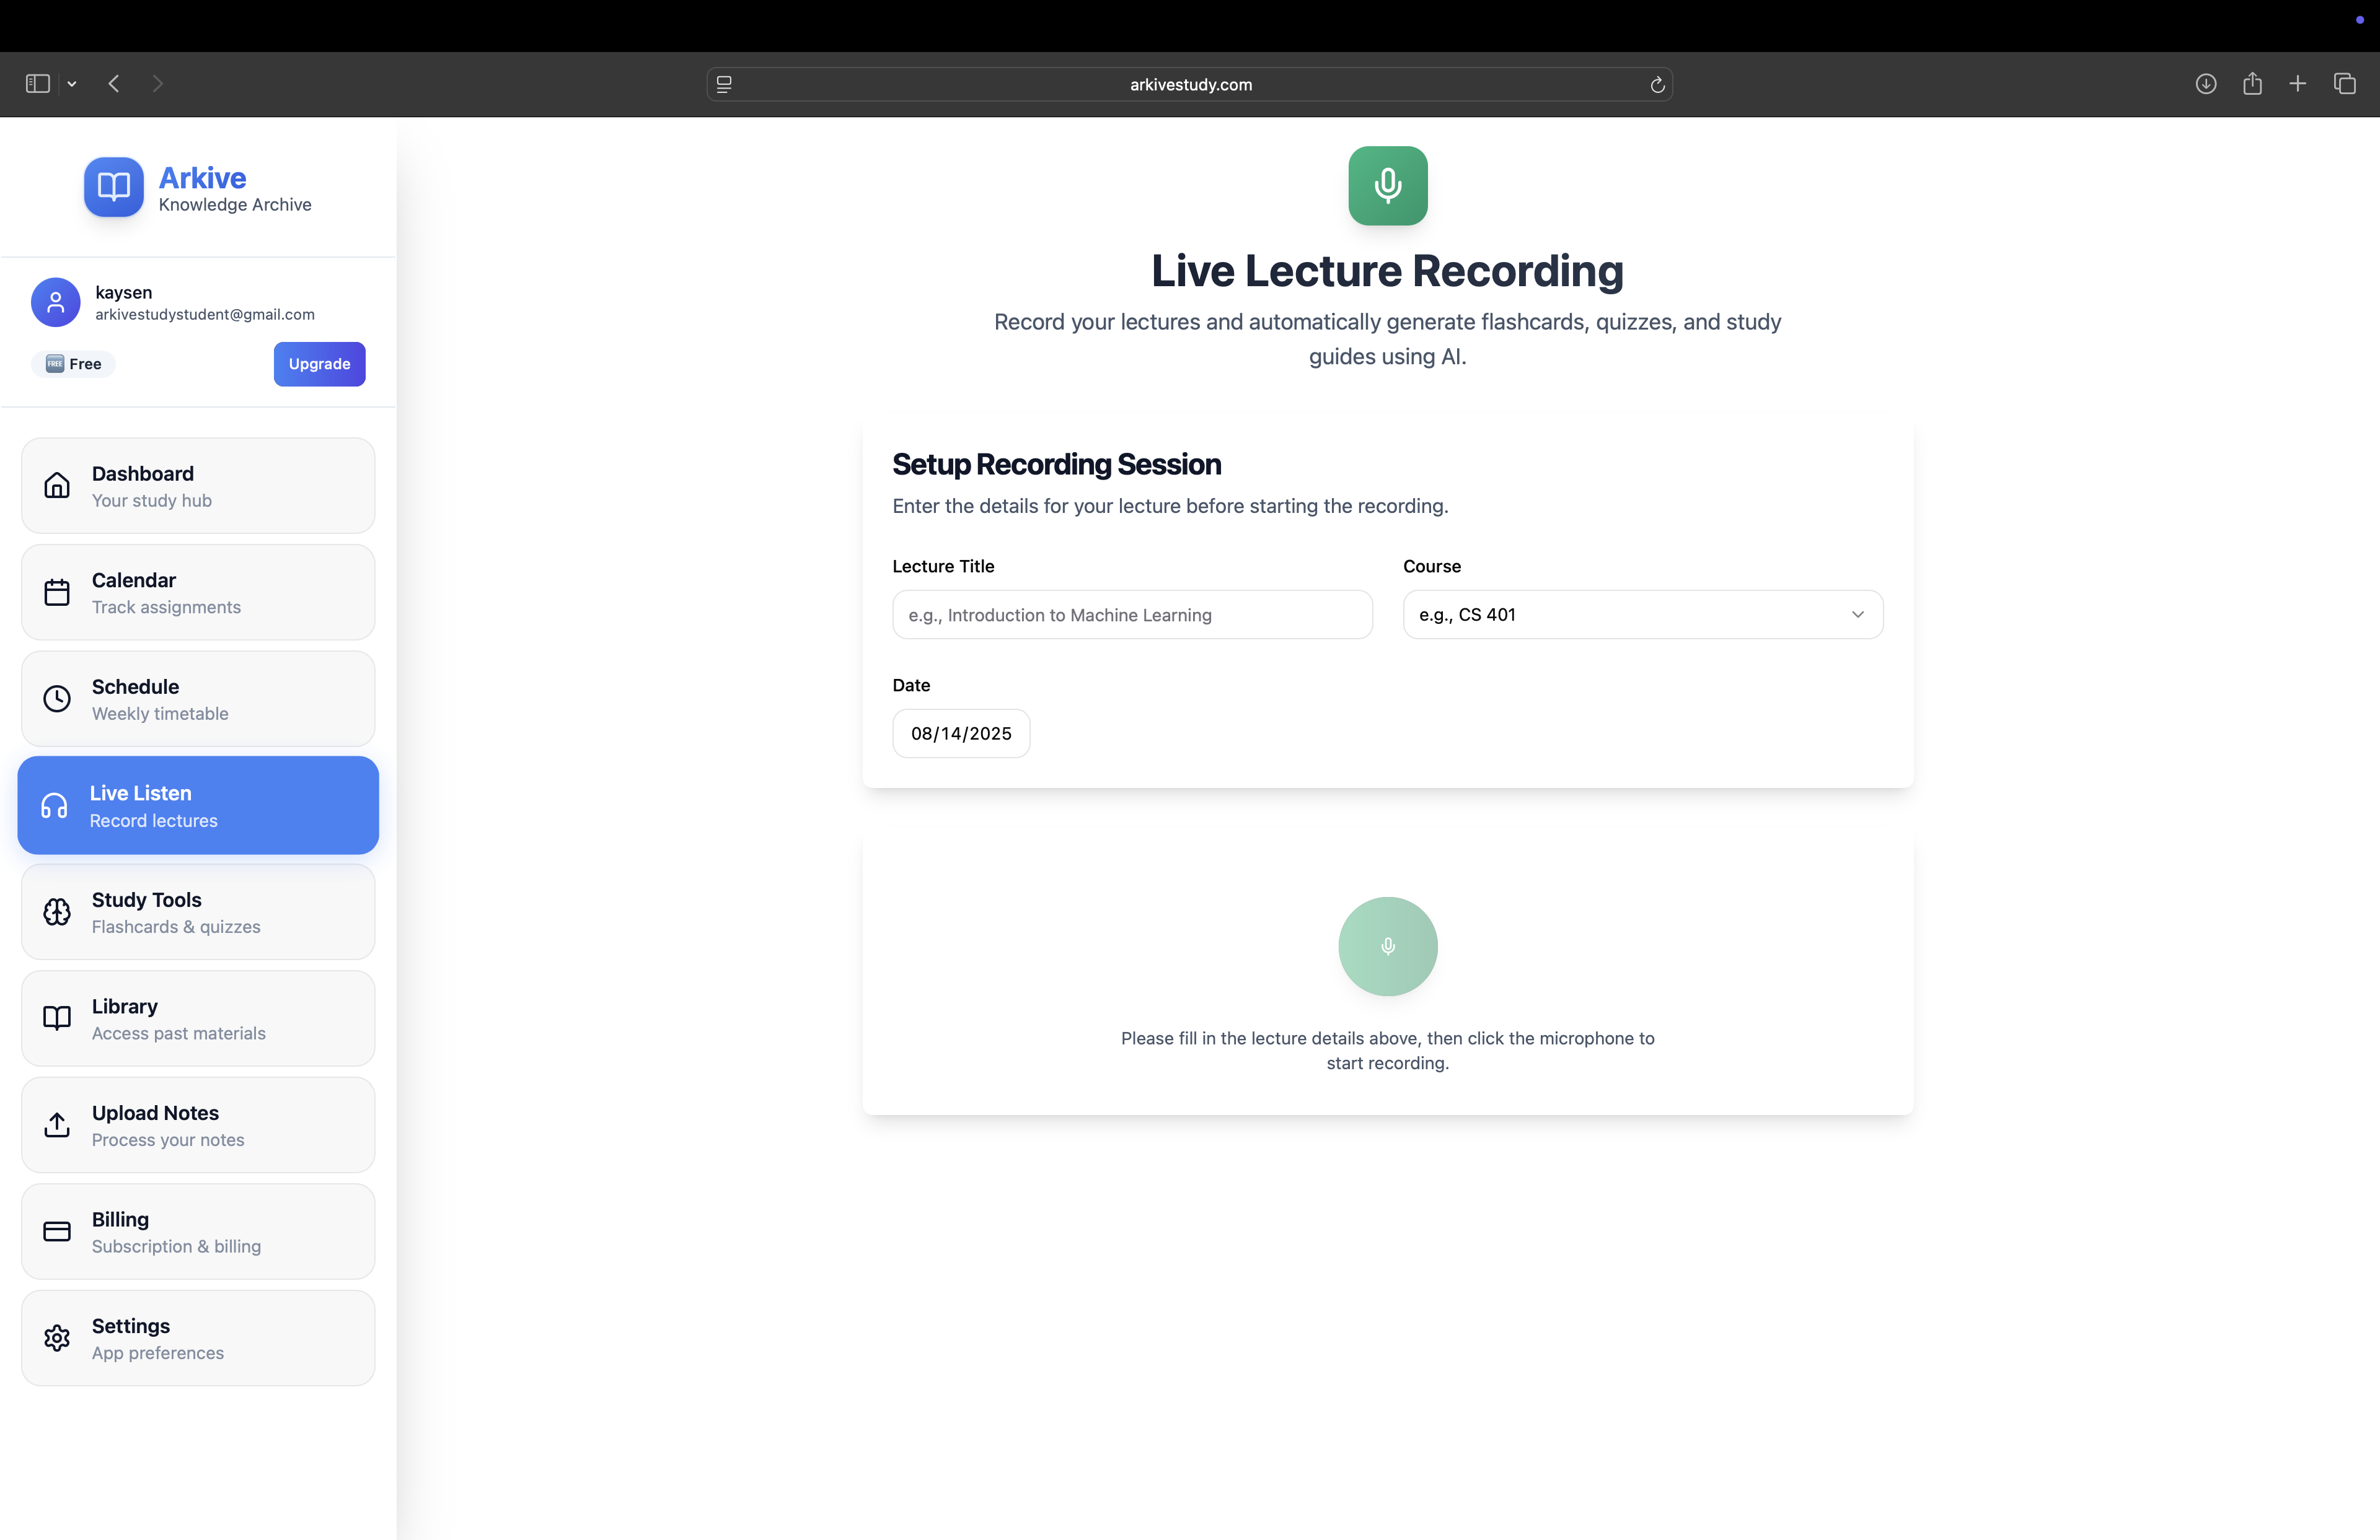The image size is (2380, 1540).
Task: Click the arkivestudy.com address bar
Action: click(x=1189, y=85)
